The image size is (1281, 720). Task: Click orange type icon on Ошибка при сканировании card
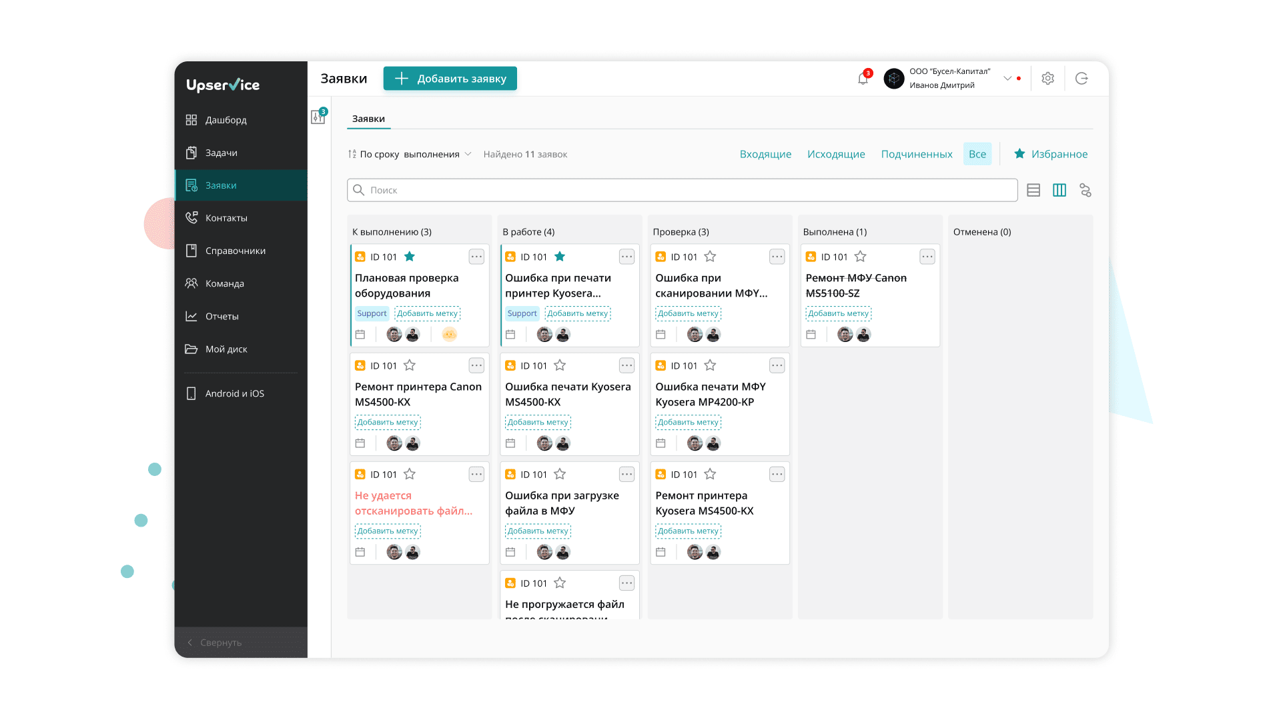tap(661, 257)
